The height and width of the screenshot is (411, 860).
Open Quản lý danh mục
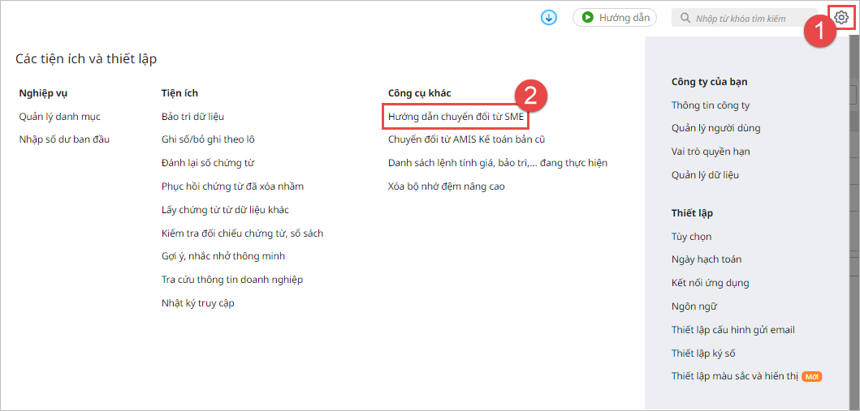point(59,117)
